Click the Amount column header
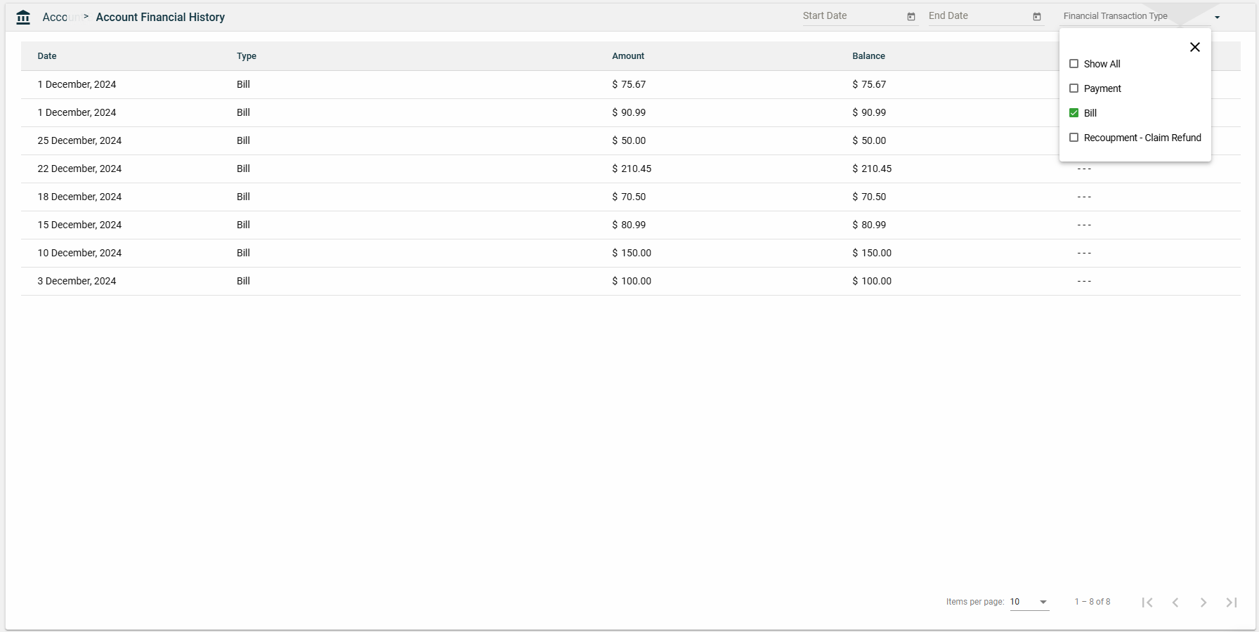Screen dimensions: 1259x632 (628, 56)
